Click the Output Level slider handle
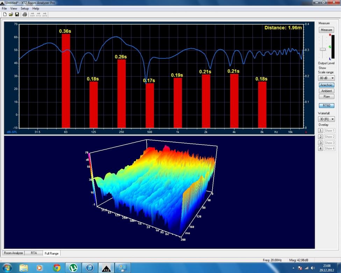The height and width of the screenshot is (273, 341). pos(322,49)
